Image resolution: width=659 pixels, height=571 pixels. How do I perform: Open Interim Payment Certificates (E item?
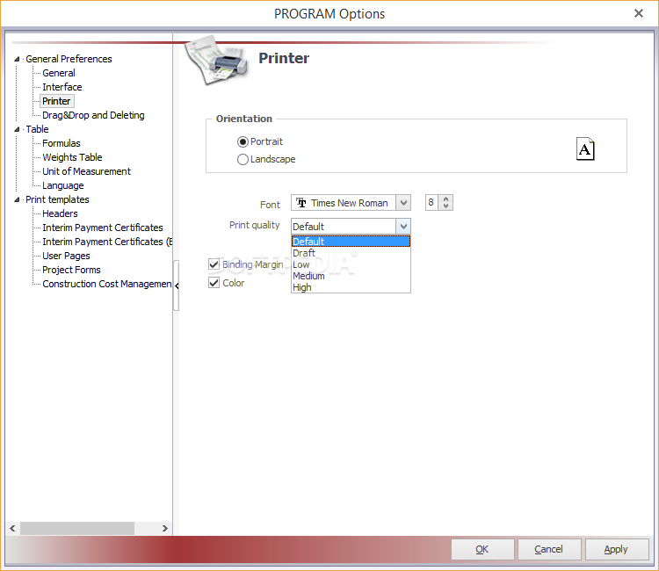107,242
